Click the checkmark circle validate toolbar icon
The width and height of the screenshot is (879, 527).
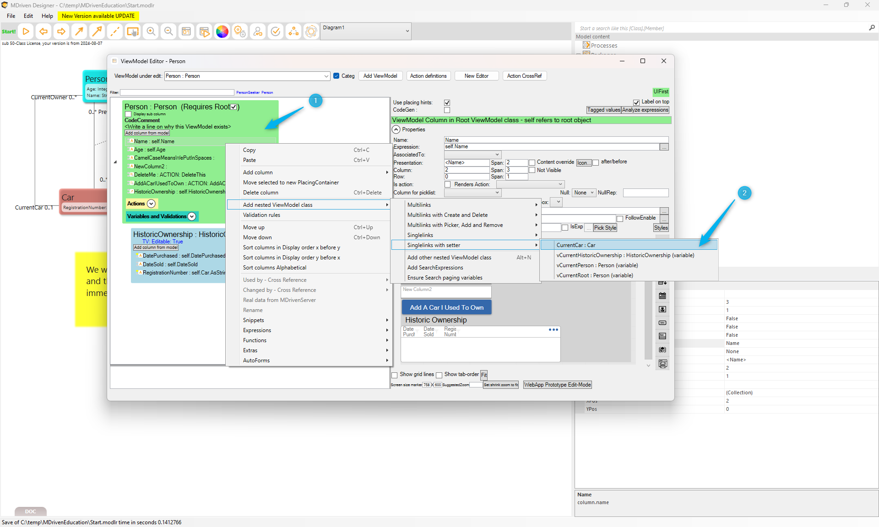(x=276, y=31)
